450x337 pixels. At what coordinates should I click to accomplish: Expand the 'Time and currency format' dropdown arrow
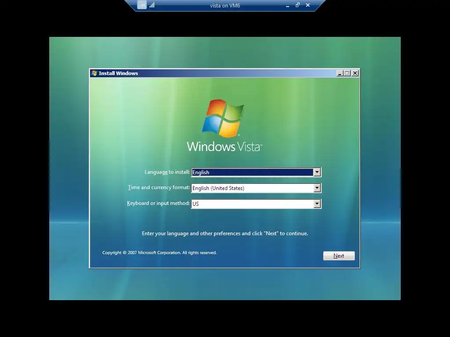click(x=317, y=188)
